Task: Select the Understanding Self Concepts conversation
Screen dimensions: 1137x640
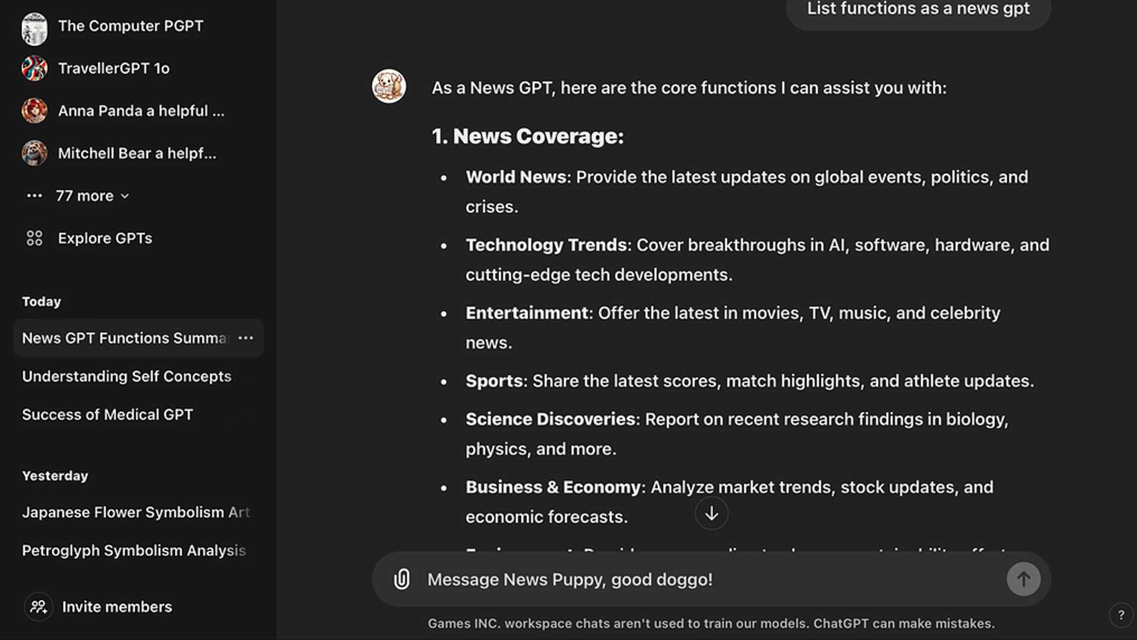Action: click(x=126, y=376)
